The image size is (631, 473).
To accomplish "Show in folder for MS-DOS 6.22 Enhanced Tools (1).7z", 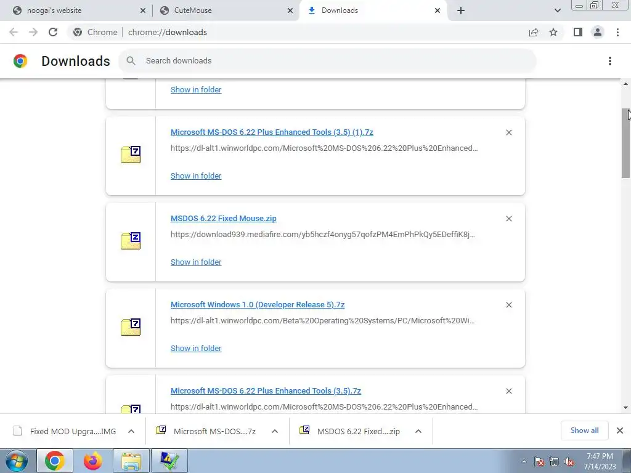I will [x=196, y=176].
